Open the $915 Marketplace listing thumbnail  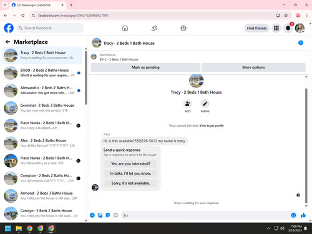(94, 57)
